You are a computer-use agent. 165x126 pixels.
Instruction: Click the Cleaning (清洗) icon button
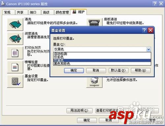pos(15,24)
